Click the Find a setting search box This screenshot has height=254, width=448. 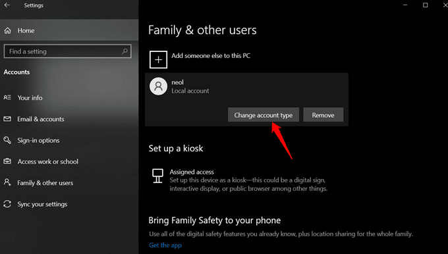pos(67,51)
